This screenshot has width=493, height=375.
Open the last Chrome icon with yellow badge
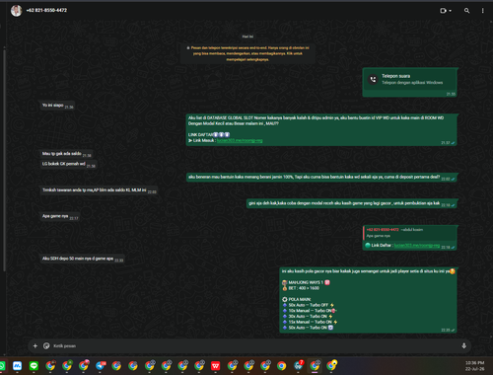pyautogui.click(x=331, y=365)
